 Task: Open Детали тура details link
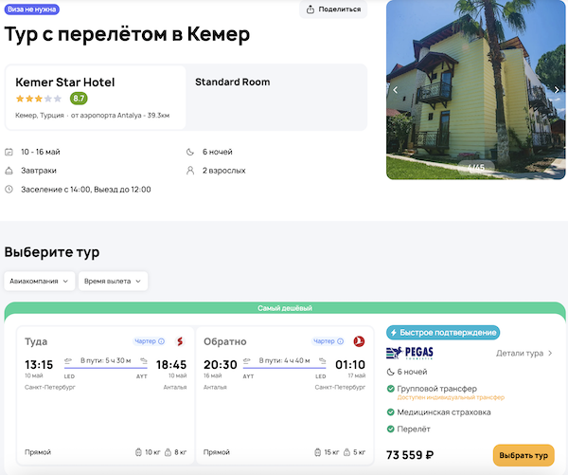(x=524, y=354)
